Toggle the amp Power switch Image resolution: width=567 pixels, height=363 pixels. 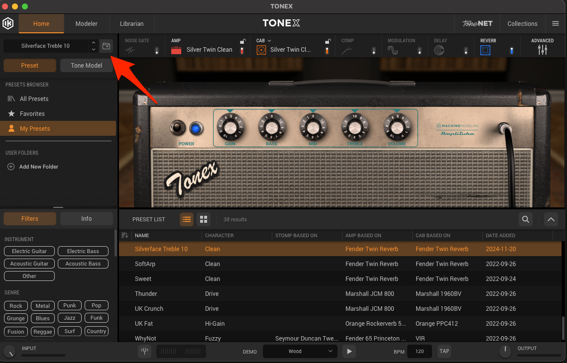coord(175,128)
